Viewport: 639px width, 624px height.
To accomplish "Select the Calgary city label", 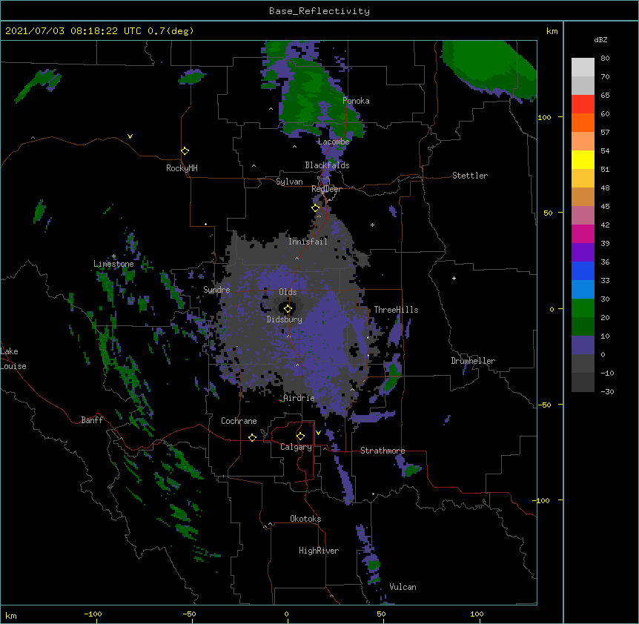I will (x=296, y=447).
